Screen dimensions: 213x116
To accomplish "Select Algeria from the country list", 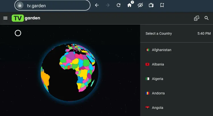I will coord(177,79).
